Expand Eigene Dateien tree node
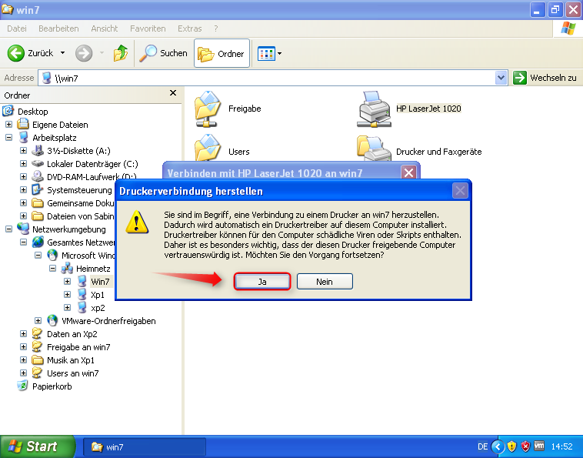Image resolution: width=583 pixels, height=458 pixels. click(9, 124)
